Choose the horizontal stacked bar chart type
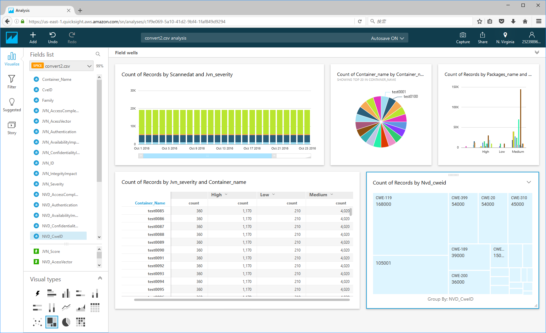The width and height of the screenshot is (546, 333). coord(80,293)
